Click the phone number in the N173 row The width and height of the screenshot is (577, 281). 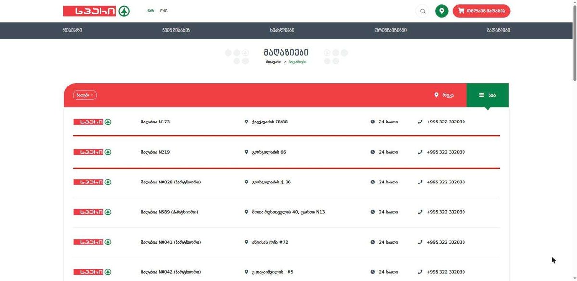tap(446, 122)
